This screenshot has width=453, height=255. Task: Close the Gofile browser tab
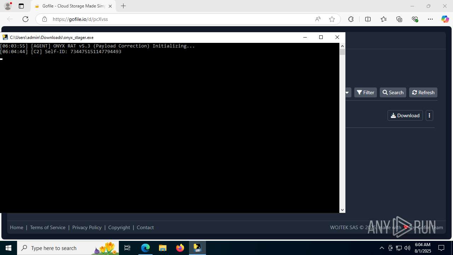[110, 6]
